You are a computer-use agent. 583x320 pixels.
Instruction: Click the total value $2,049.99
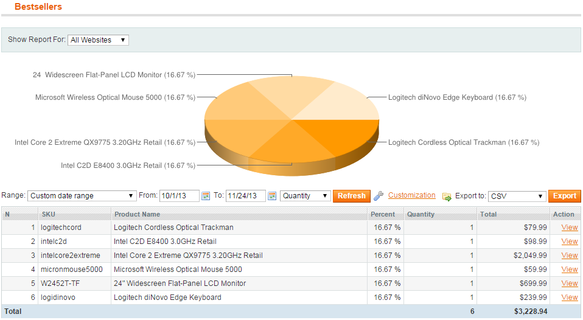pos(530,256)
